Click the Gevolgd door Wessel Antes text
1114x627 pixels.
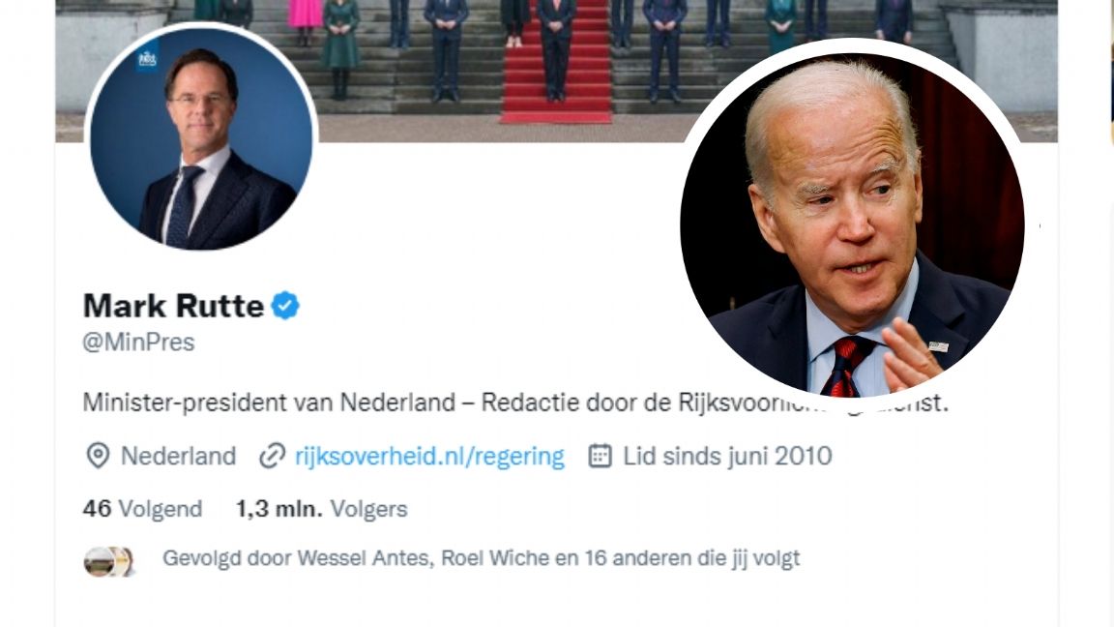(298, 558)
